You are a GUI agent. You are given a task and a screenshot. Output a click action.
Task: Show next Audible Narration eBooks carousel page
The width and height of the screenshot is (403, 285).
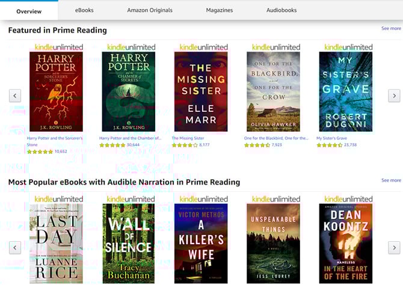tap(394, 248)
